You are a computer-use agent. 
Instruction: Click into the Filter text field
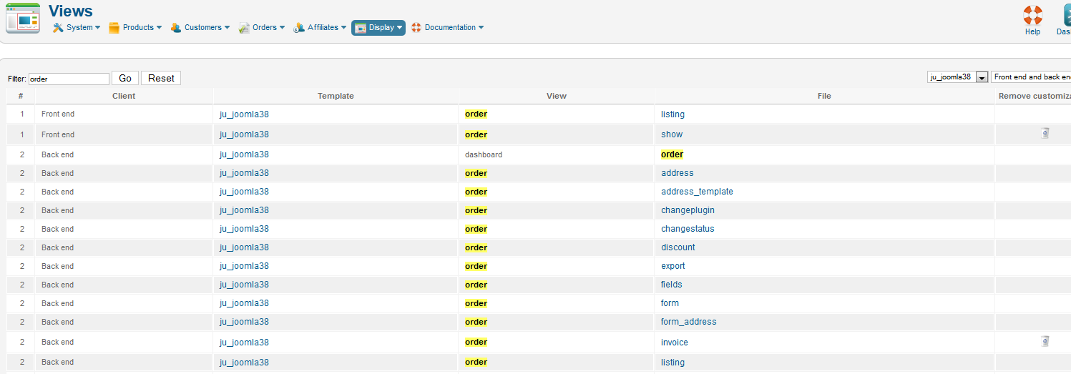(x=69, y=79)
